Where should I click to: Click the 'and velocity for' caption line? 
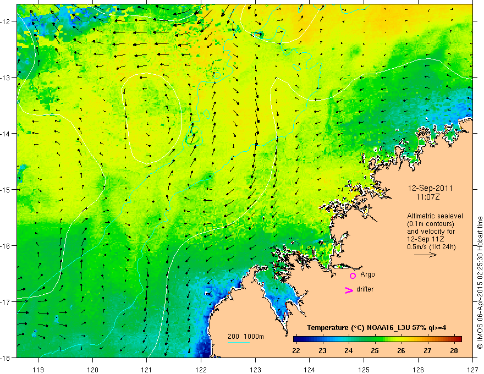[x=431, y=232]
